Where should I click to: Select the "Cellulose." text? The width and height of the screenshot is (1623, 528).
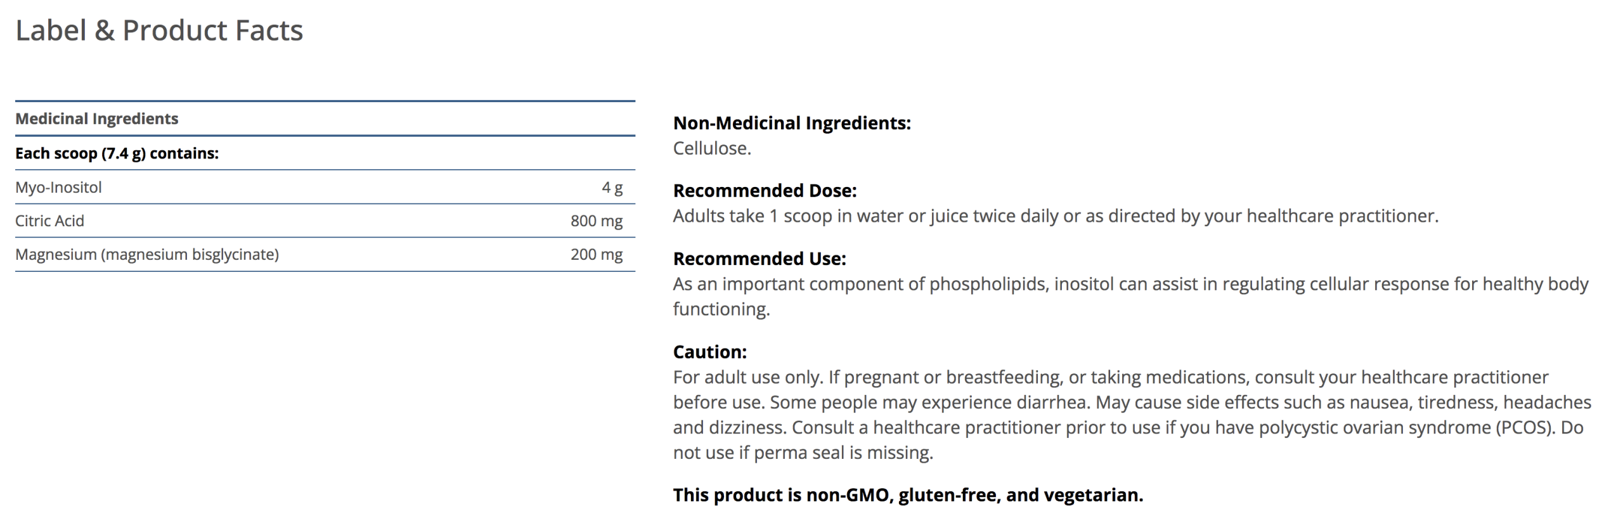click(x=711, y=148)
